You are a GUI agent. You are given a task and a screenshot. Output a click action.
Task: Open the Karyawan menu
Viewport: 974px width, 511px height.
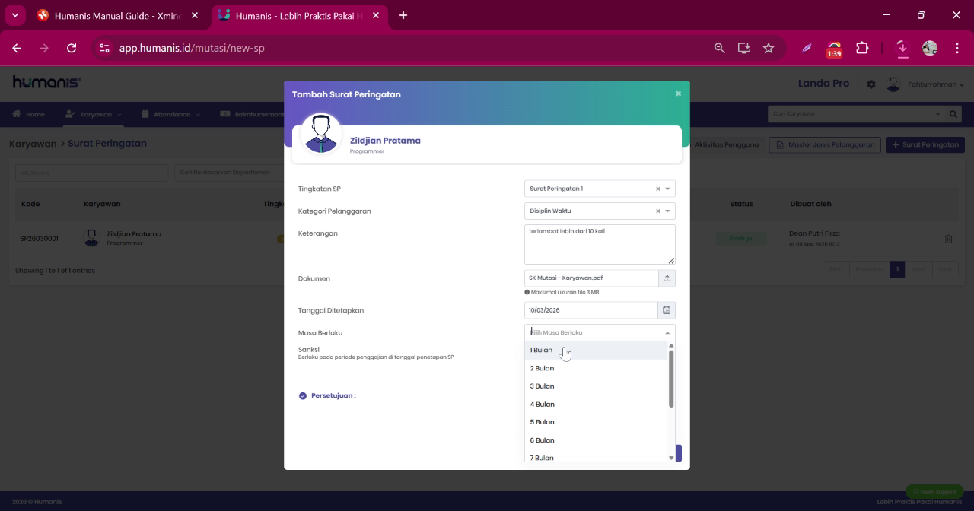pos(94,114)
